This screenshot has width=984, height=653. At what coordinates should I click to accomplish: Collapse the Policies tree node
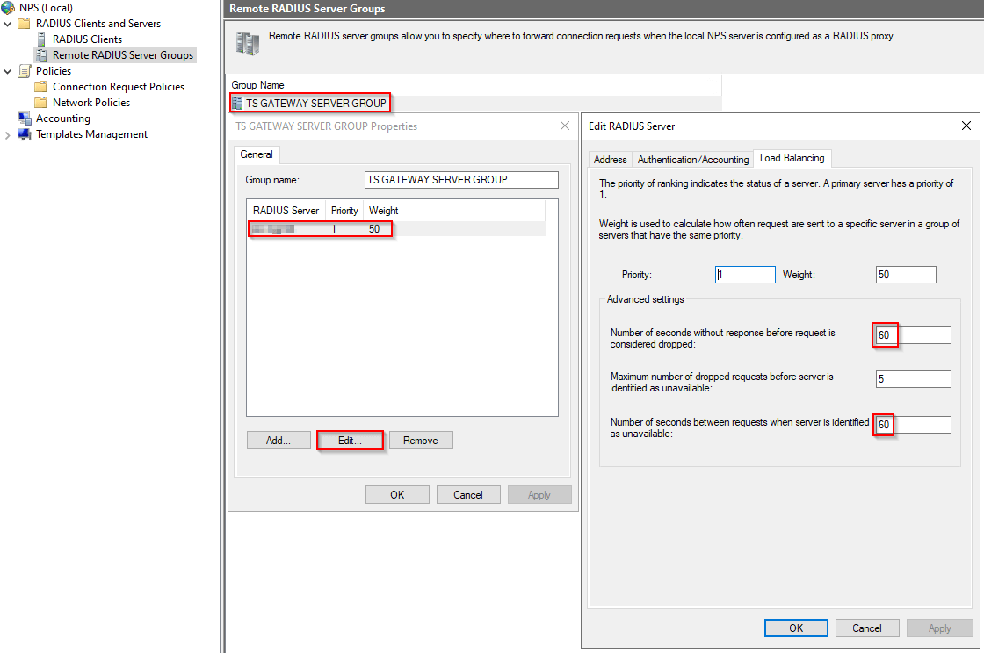pyautogui.click(x=8, y=71)
